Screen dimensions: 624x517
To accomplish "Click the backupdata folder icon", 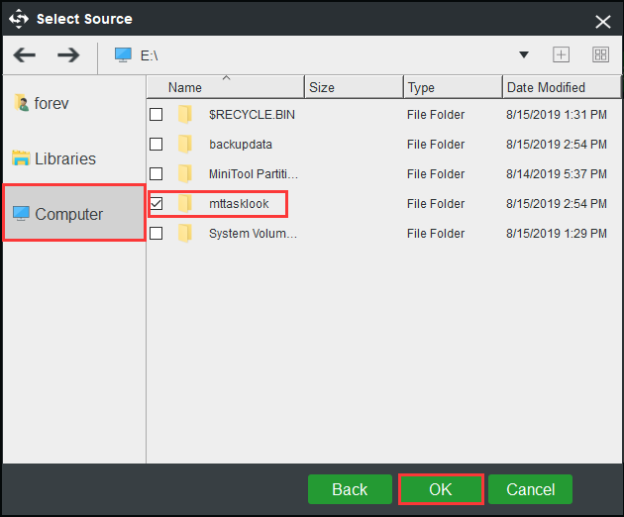I will coord(185,144).
